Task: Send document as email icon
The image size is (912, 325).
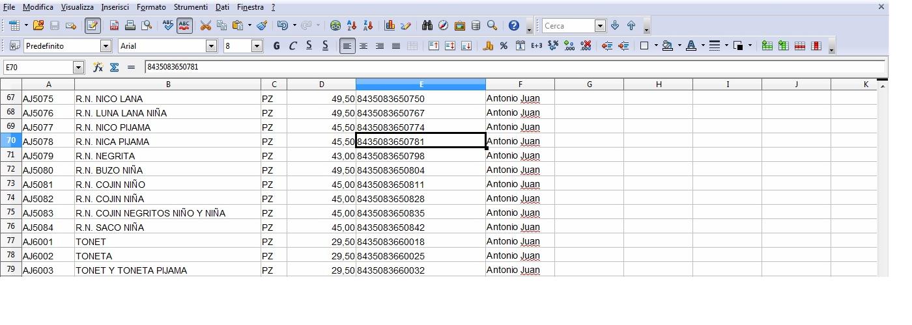Action: pos(71,25)
